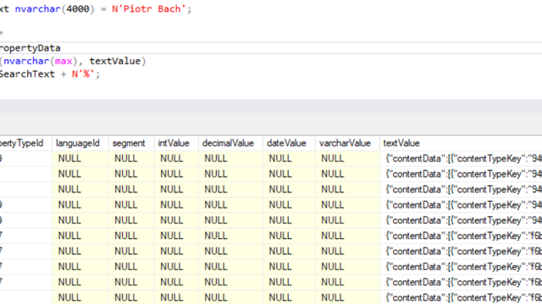Select the dateValue column header
542x304 pixels.
pyautogui.click(x=289, y=143)
